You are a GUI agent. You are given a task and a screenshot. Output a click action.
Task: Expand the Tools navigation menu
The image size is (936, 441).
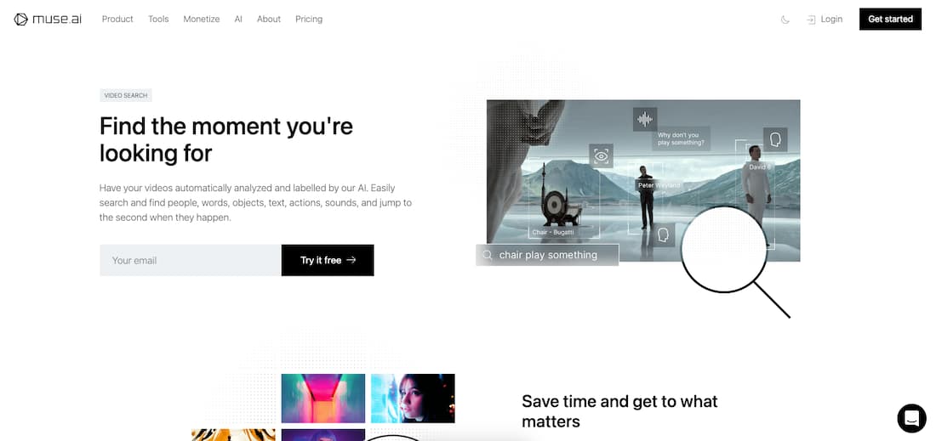[x=158, y=19]
